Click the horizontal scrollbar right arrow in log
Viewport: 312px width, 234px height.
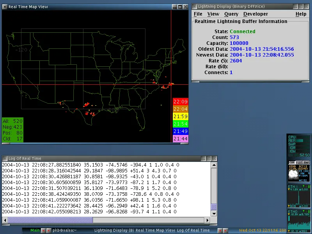(x=207, y=220)
